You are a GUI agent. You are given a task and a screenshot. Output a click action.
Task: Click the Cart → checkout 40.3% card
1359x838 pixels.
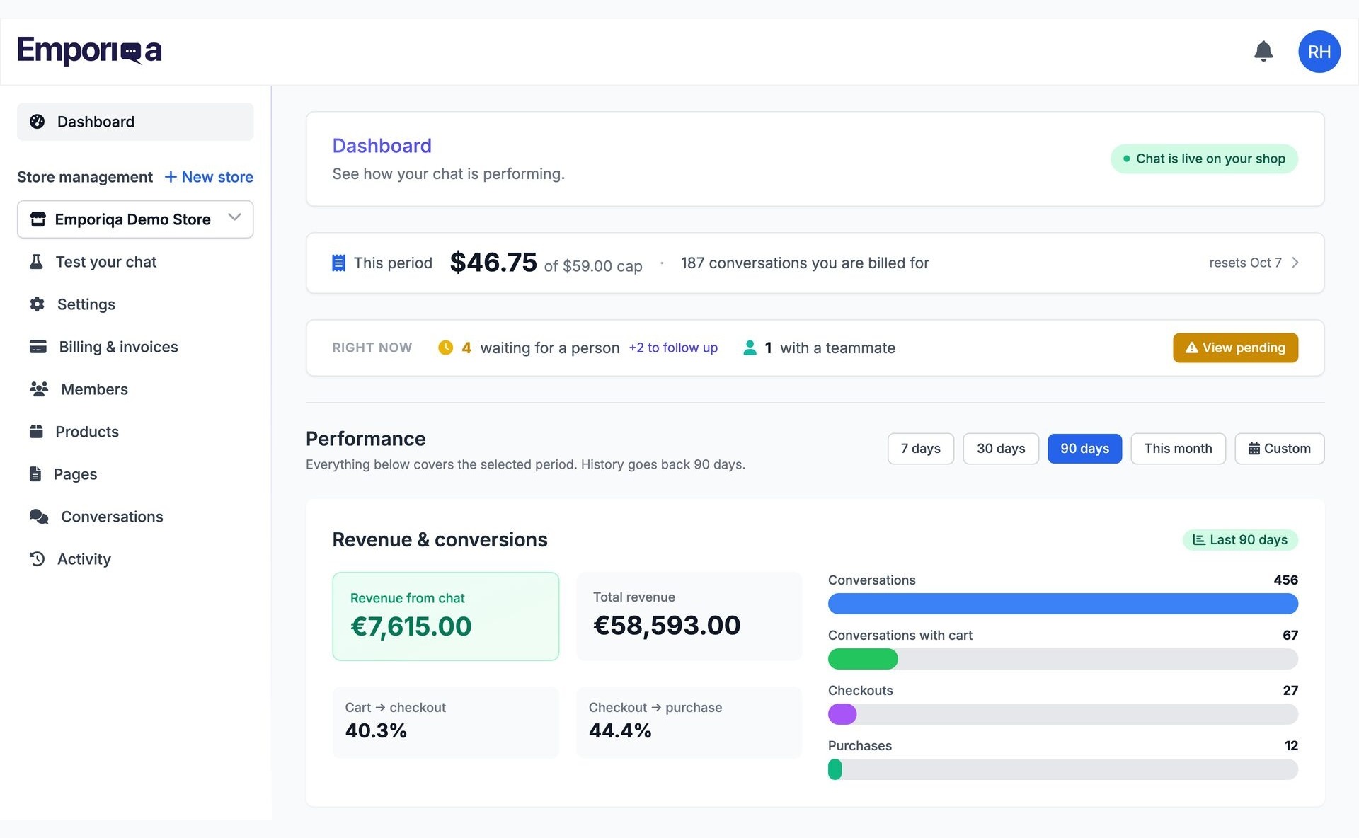pos(445,723)
